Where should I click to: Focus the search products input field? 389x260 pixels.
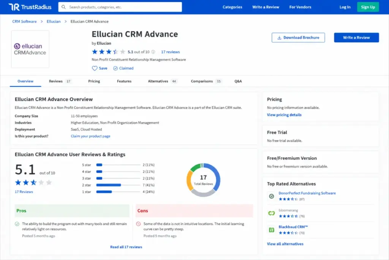(x=120, y=7)
